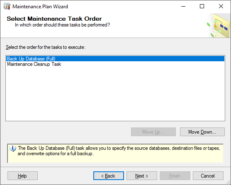
Task: Go to previous page with Back
Action: click(108, 176)
